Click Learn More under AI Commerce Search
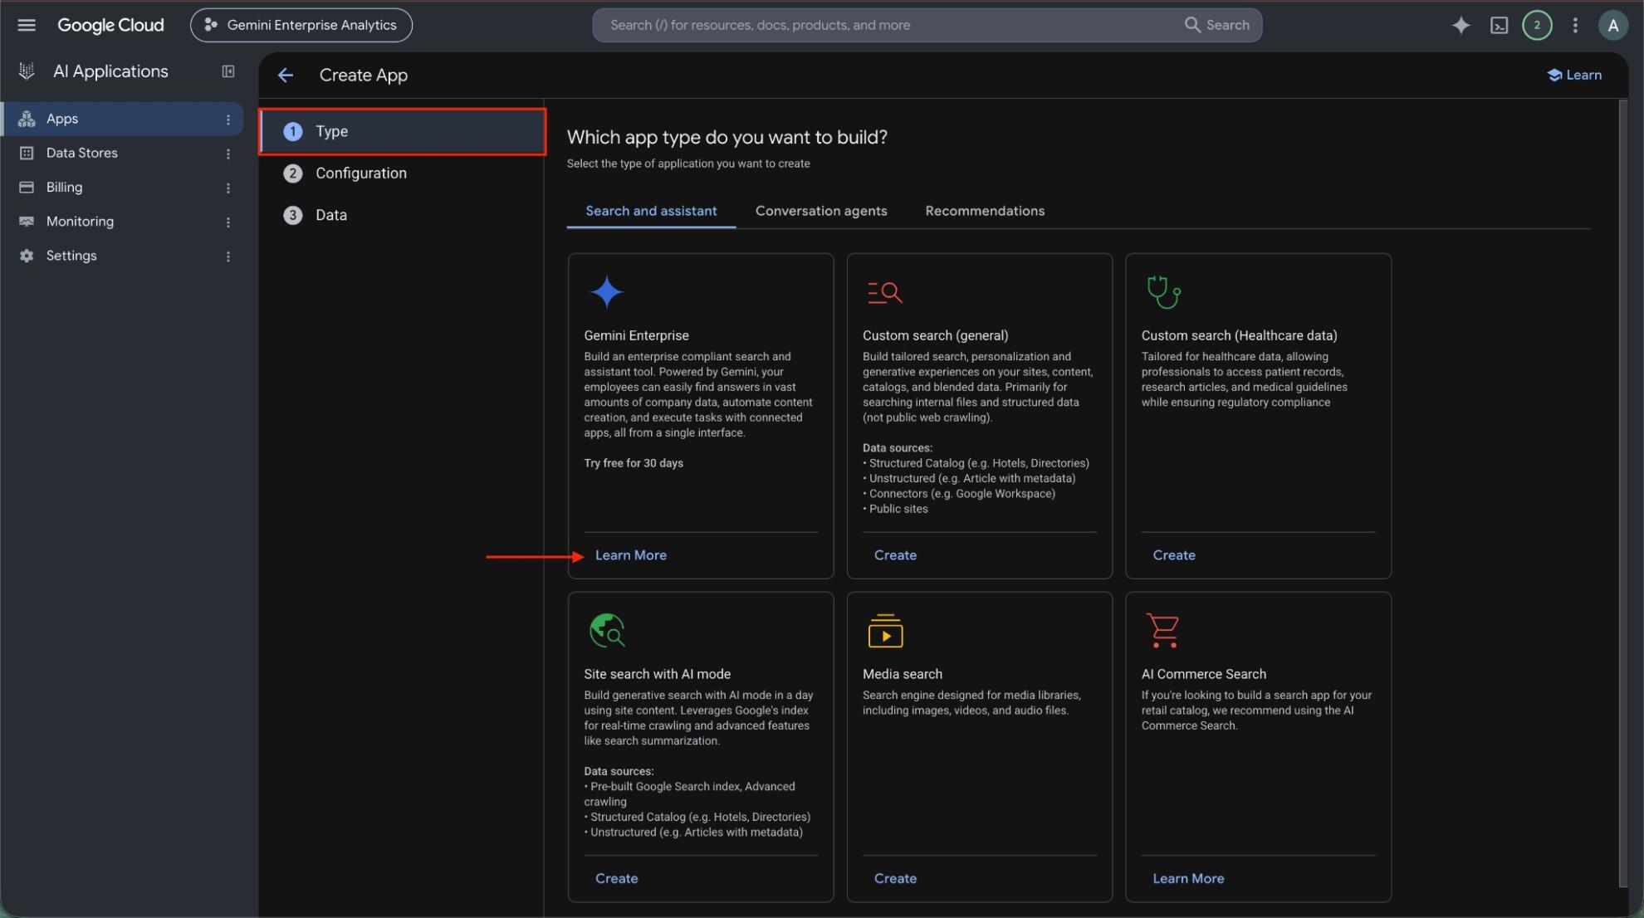 click(x=1188, y=878)
